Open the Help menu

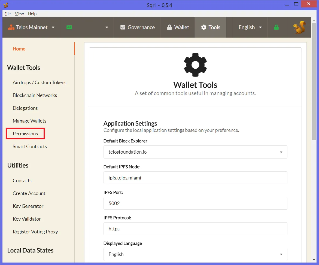tap(32, 14)
